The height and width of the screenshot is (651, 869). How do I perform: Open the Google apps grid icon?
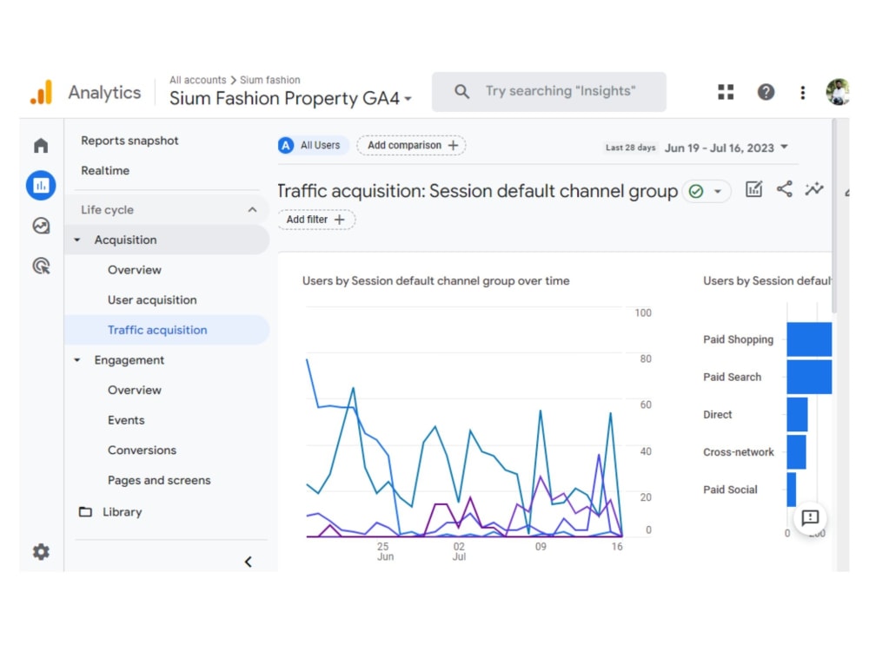(x=726, y=92)
